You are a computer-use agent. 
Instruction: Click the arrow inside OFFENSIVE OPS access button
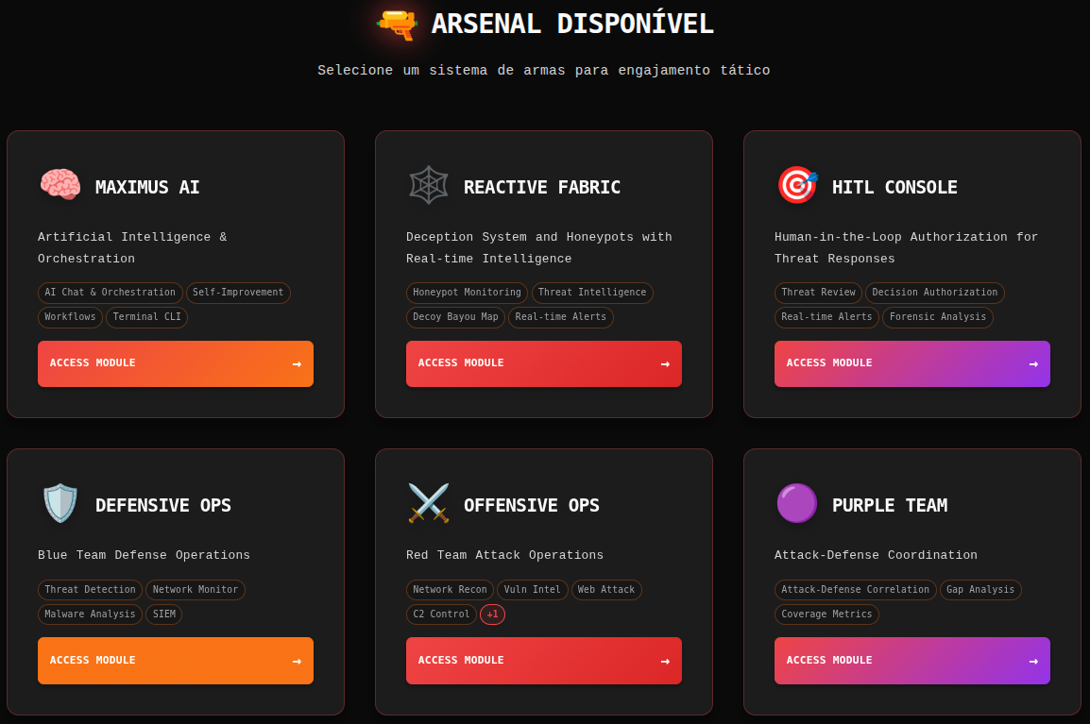pyautogui.click(x=666, y=661)
